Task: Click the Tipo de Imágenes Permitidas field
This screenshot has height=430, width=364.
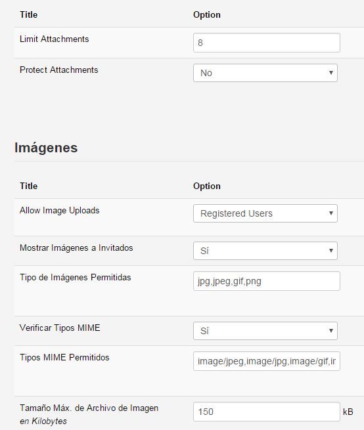Action: click(x=267, y=281)
